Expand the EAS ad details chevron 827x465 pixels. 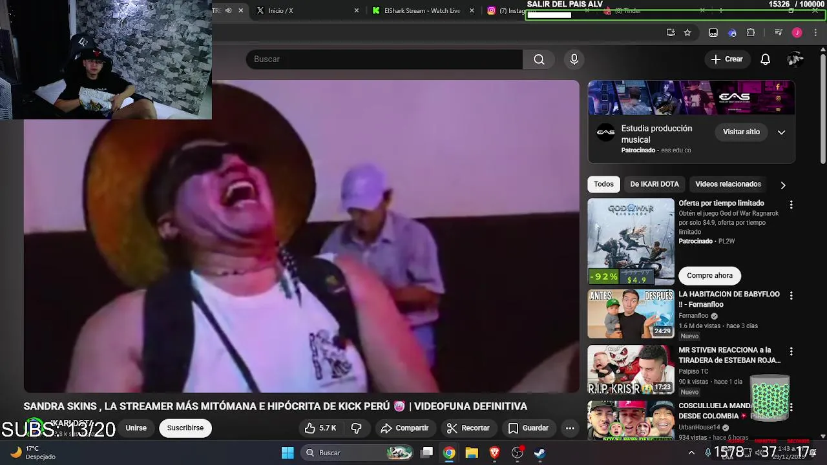coord(781,132)
